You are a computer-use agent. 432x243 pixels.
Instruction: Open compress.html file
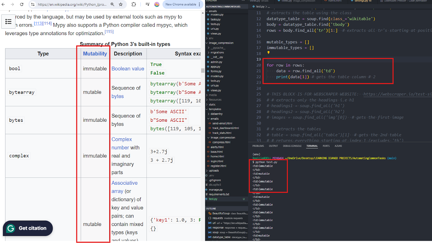tap(221, 142)
